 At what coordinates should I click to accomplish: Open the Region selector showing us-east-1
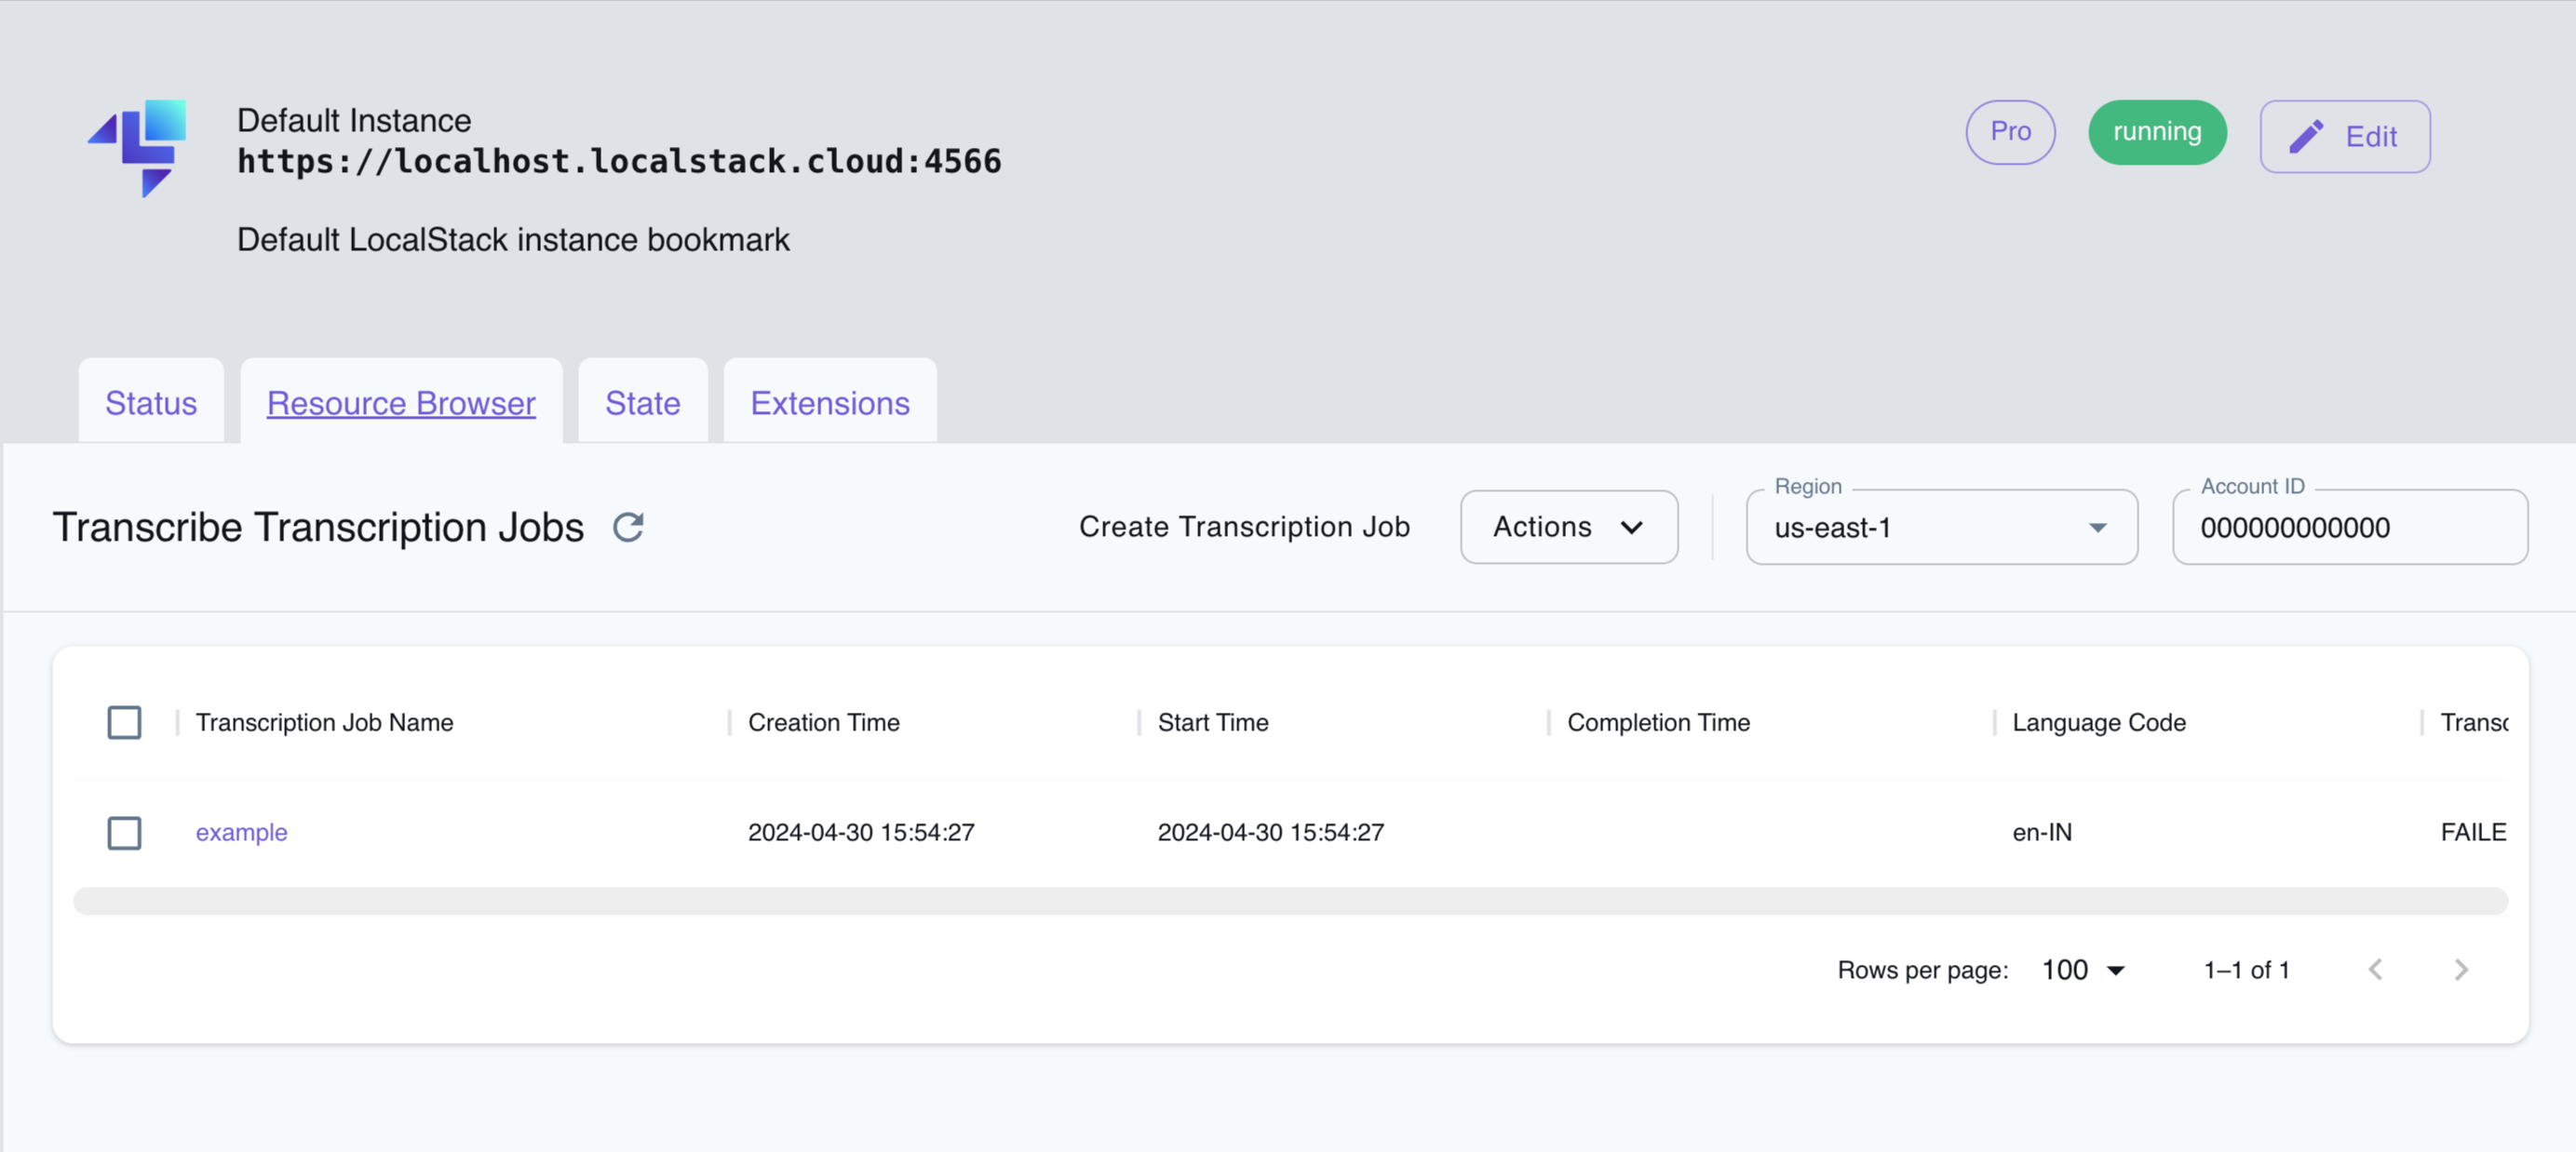[1941, 528]
